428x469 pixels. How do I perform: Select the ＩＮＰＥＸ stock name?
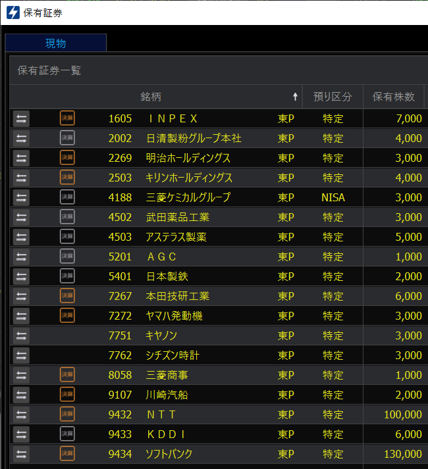[173, 119]
